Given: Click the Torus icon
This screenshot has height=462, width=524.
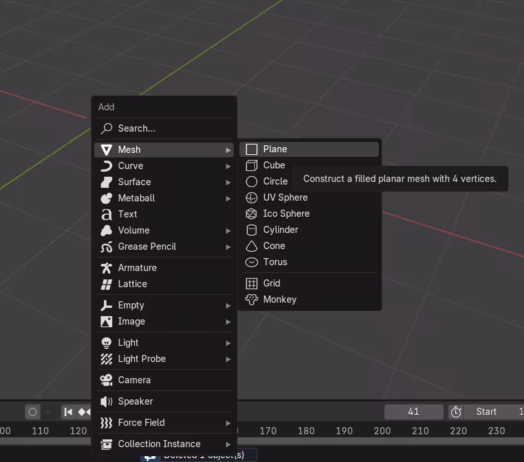Looking at the screenshot, I should tap(251, 262).
